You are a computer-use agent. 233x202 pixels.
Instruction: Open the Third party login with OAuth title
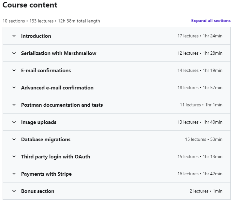point(56,157)
